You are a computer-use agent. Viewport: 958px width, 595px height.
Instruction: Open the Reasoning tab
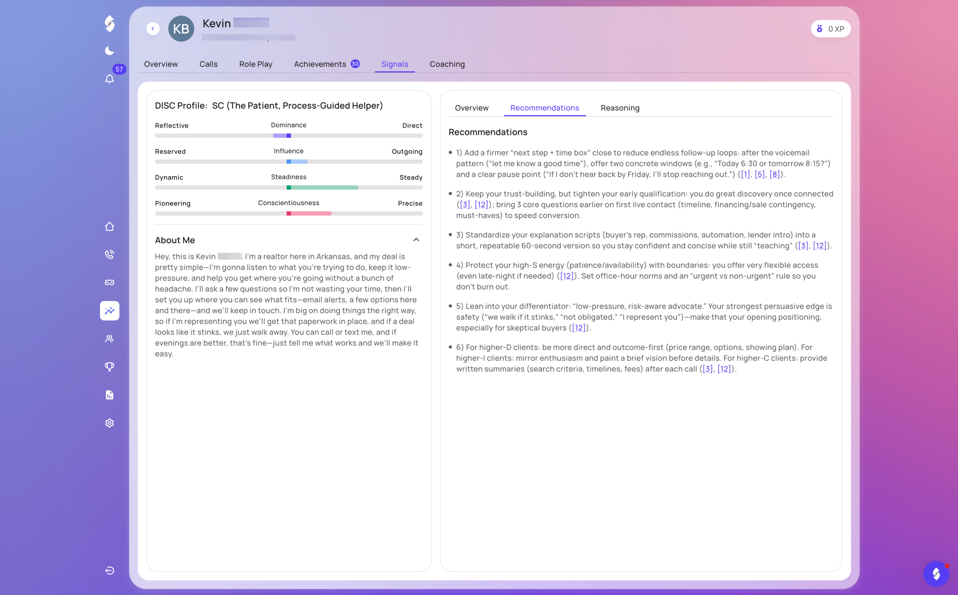620,107
